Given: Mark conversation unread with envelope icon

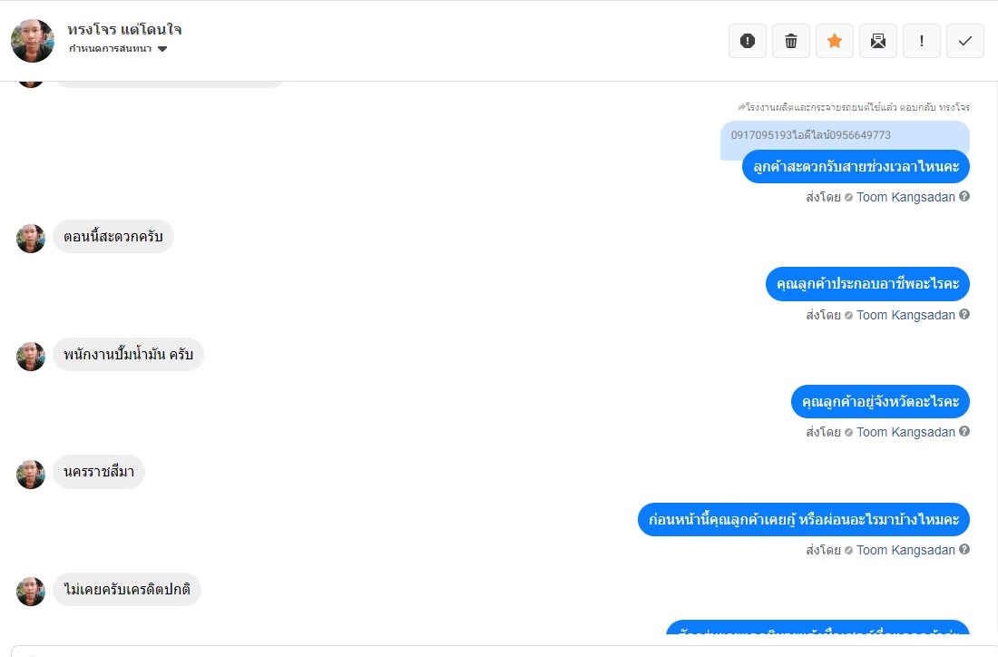Looking at the screenshot, I should [x=878, y=41].
